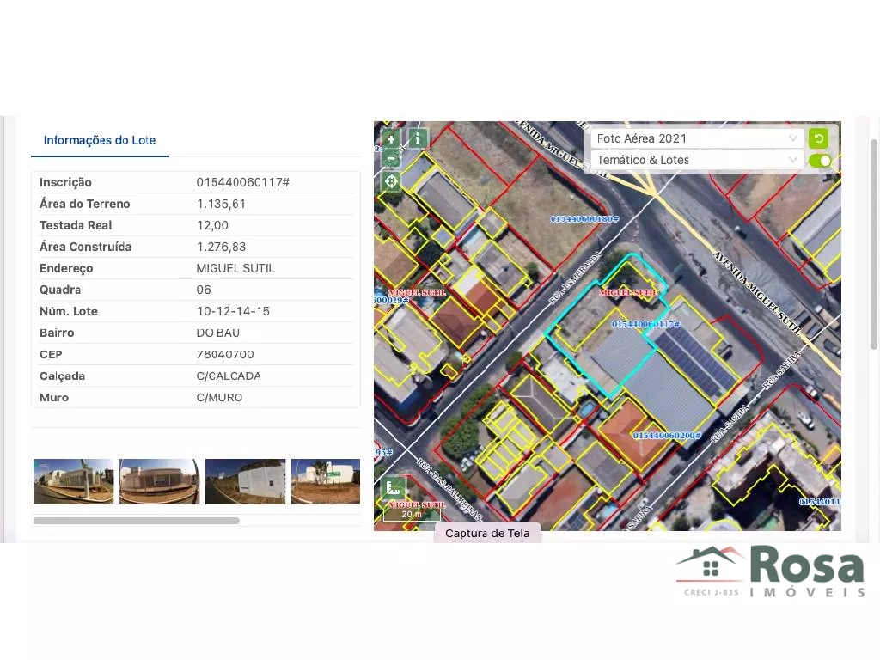Click the green refresh map button
Viewport: 880px width, 660px height.
tap(818, 138)
